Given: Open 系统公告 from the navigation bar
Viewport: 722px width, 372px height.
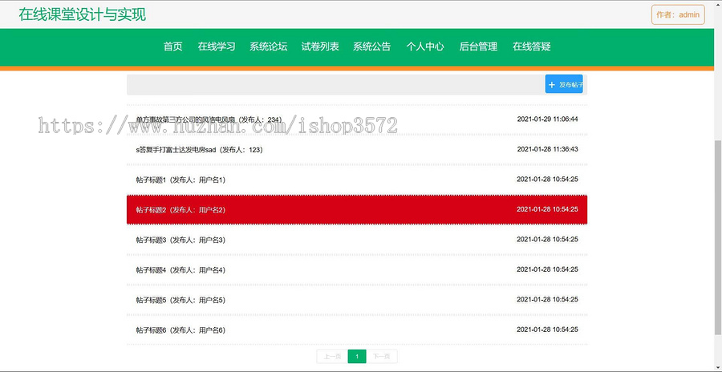Looking at the screenshot, I should click(372, 46).
